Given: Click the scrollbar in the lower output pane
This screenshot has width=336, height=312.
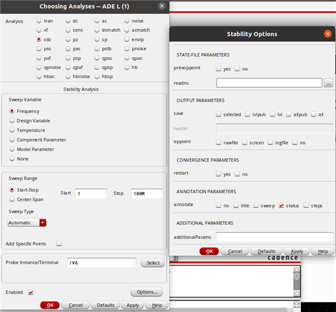Looking at the screenshot, I should (297, 281).
